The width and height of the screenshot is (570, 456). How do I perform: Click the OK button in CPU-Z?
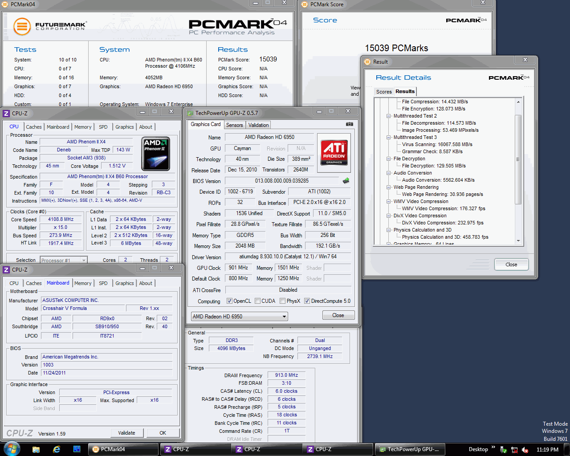163,433
